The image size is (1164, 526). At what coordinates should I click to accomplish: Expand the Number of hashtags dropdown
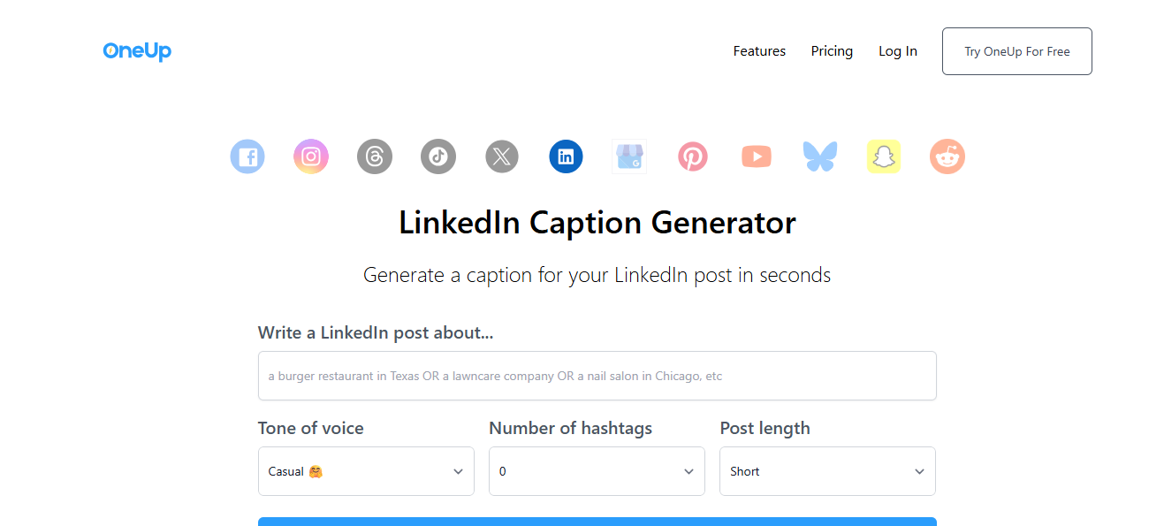tap(597, 471)
